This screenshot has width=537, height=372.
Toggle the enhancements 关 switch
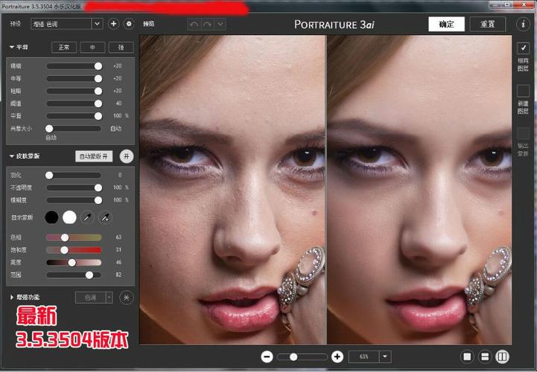[126, 298]
